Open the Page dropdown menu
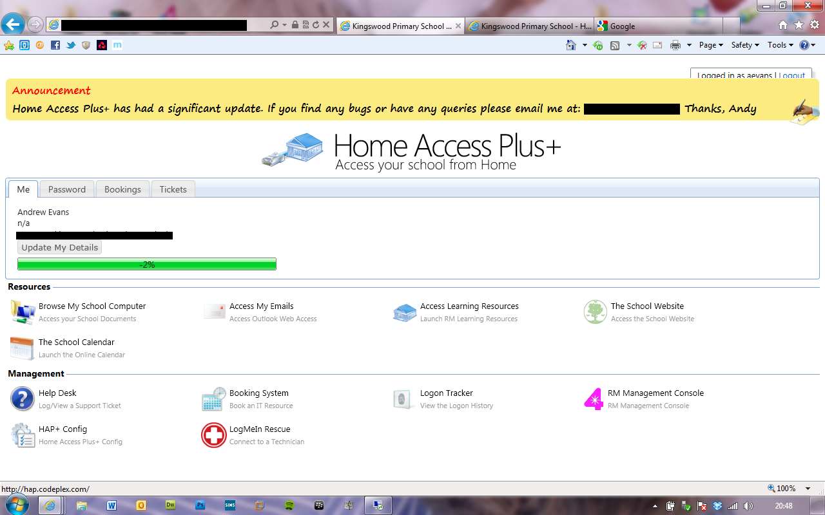The image size is (825, 515). (709, 45)
